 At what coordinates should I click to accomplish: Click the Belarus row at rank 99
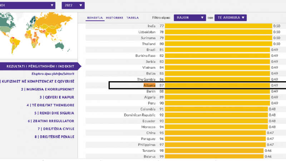point(149,156)
